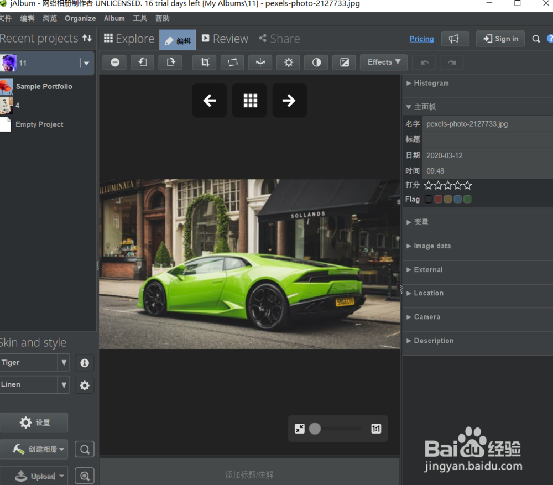Click the announcements megaphone icon
Viewport: 553px width, 485px height.
455,39
